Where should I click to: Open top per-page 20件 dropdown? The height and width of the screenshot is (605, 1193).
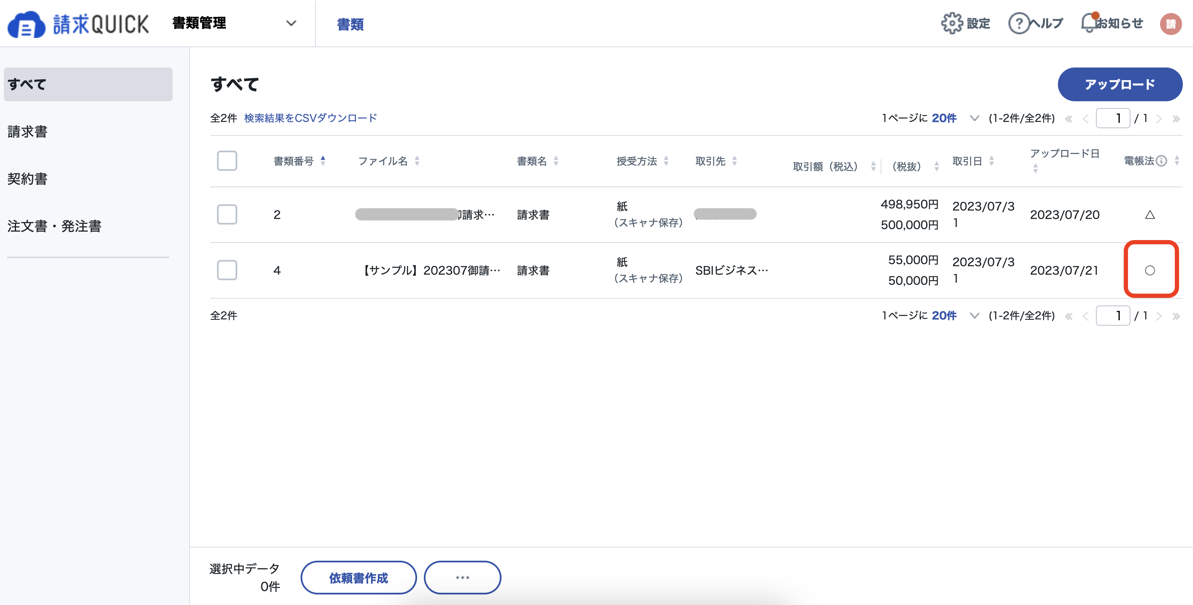[955, 118]
